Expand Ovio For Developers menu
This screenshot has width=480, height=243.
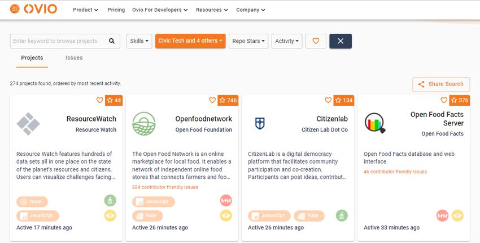(x=160, y=10)
